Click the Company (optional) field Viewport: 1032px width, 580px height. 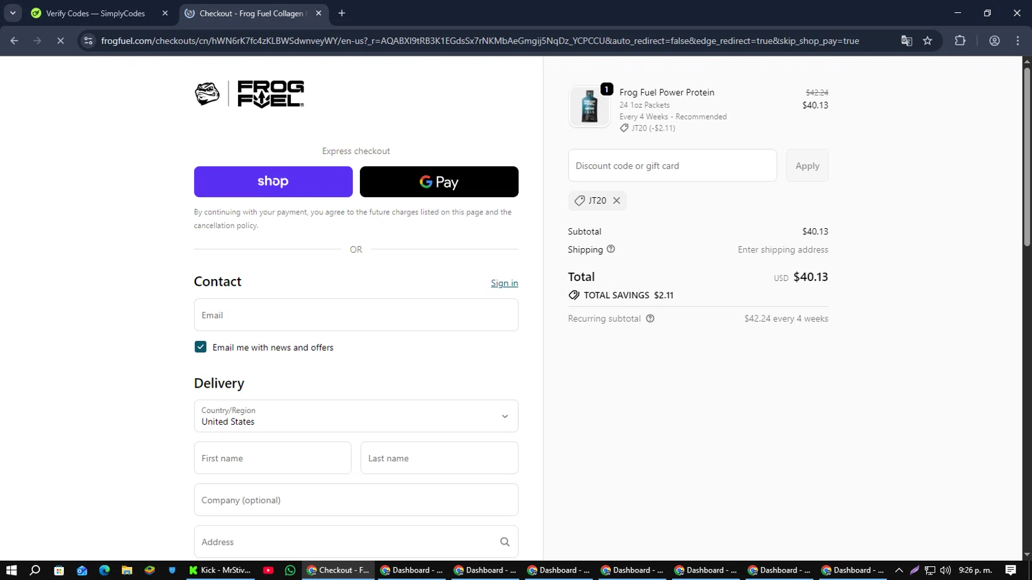point(356,500)
